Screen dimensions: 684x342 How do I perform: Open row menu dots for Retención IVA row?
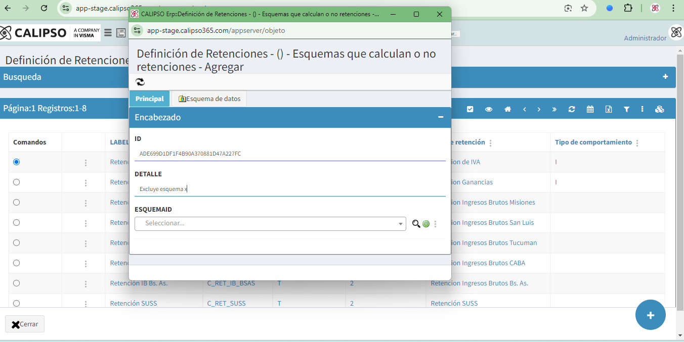click(x=85, y=163)
